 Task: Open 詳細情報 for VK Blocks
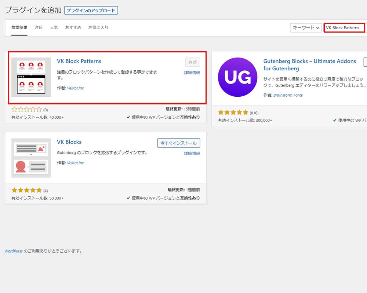click(192, 153)
